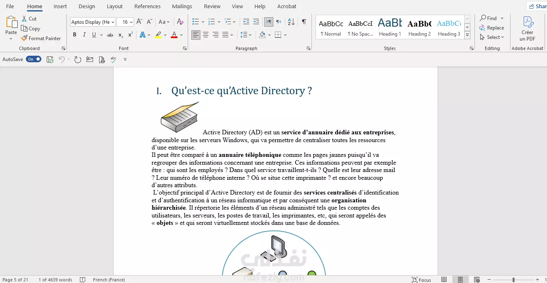547x283 pixels.
Task: Open the numbering list dropdown arrow
Action: [x=219, y=22]
